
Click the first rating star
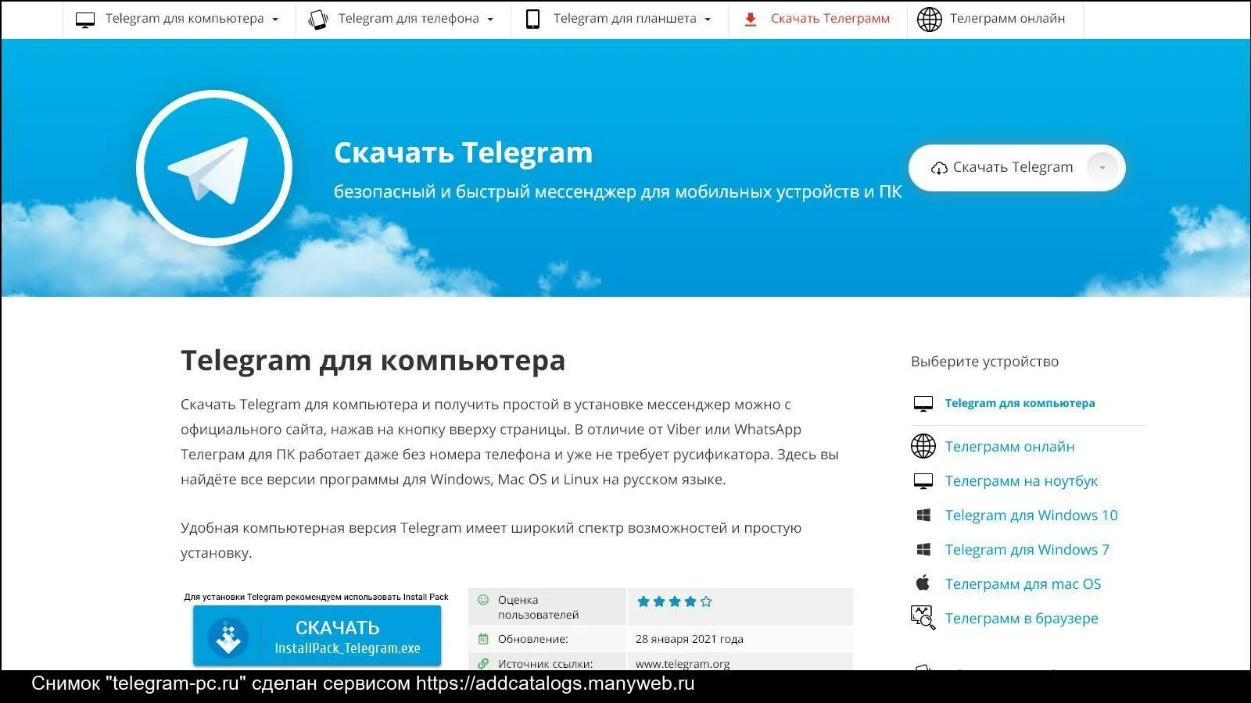[643, 601]
